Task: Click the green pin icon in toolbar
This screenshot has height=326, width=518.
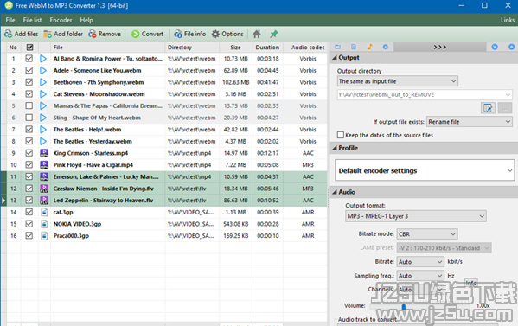Action: click(274, 34)
